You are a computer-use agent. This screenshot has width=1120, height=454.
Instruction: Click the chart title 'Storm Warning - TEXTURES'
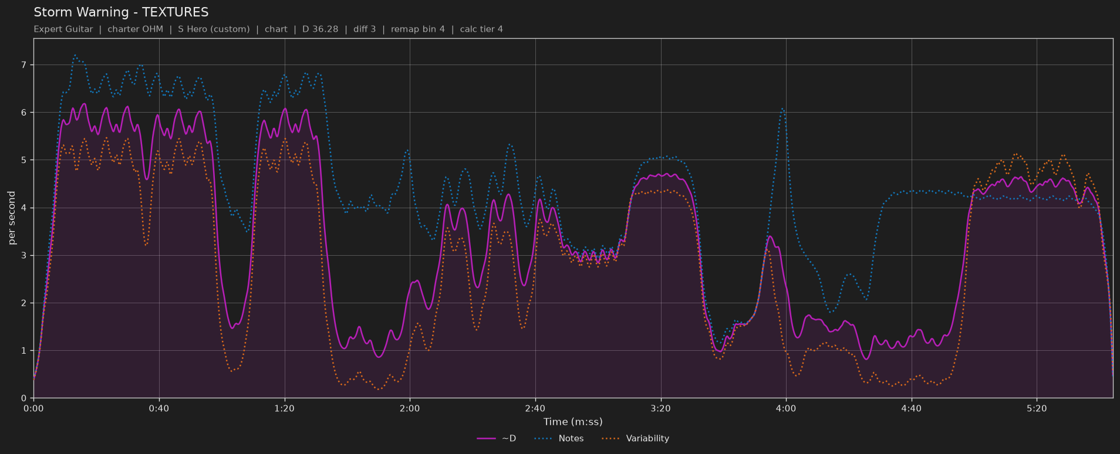(121, 12)
